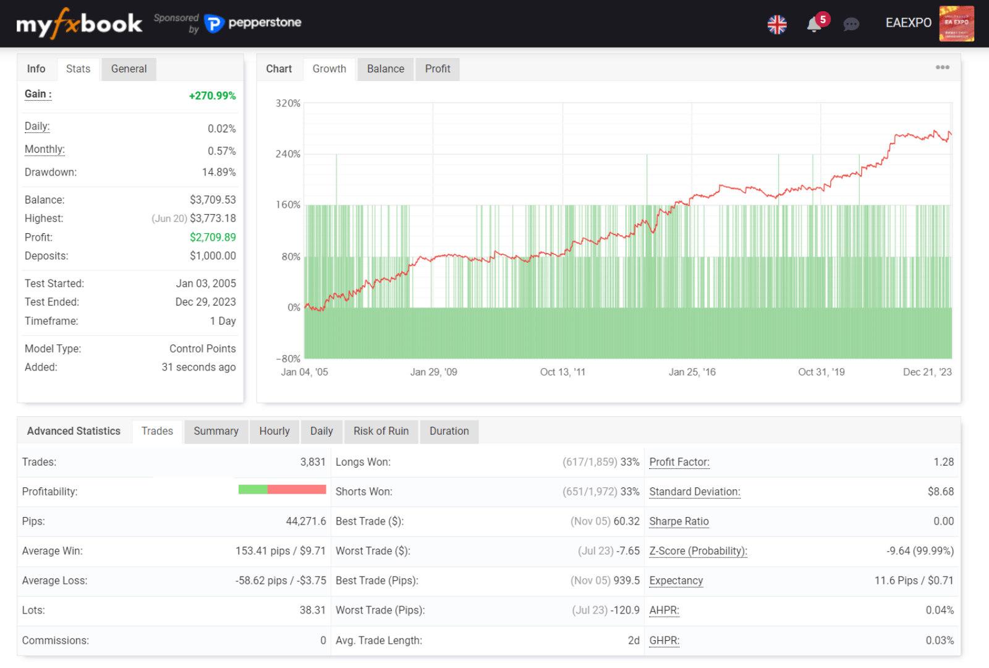989x668 pixels.
Task: Open the EAEXPO profile avatar
Action: (956, 24)
